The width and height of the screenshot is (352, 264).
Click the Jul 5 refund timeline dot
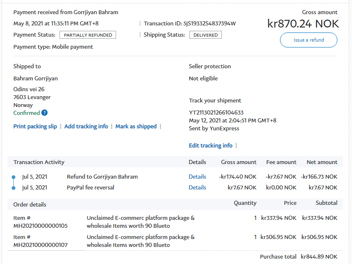13,177
